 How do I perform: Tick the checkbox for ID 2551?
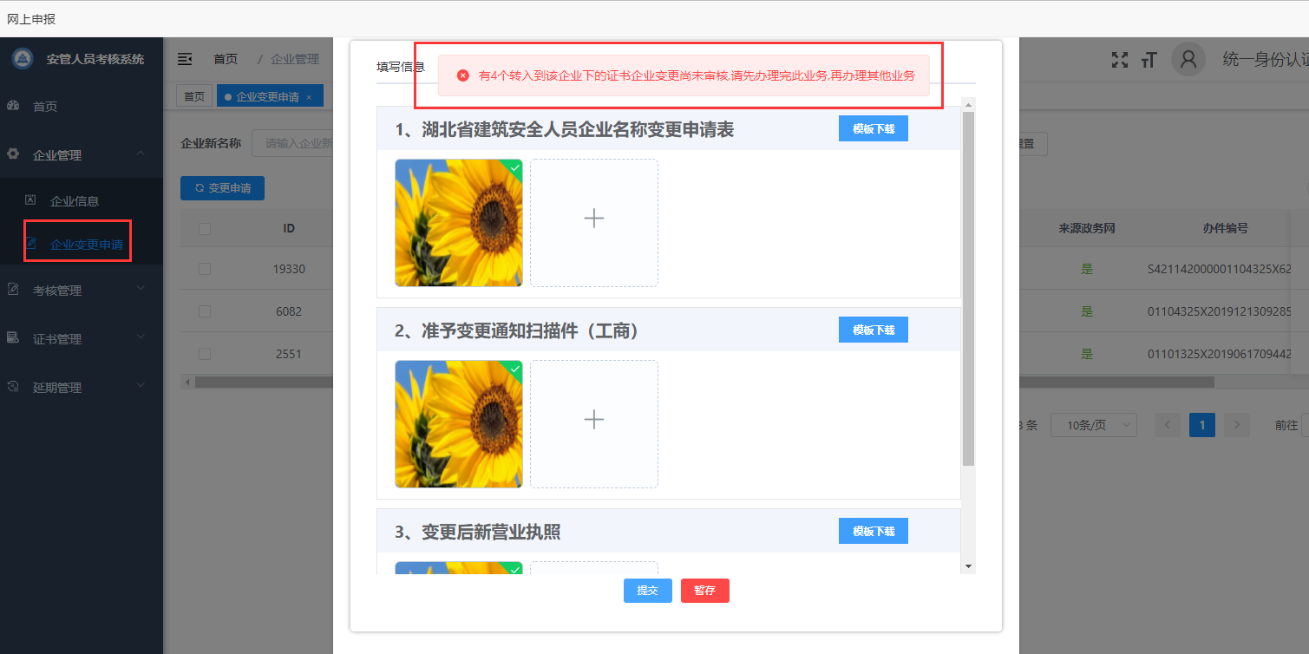(205, 354)
